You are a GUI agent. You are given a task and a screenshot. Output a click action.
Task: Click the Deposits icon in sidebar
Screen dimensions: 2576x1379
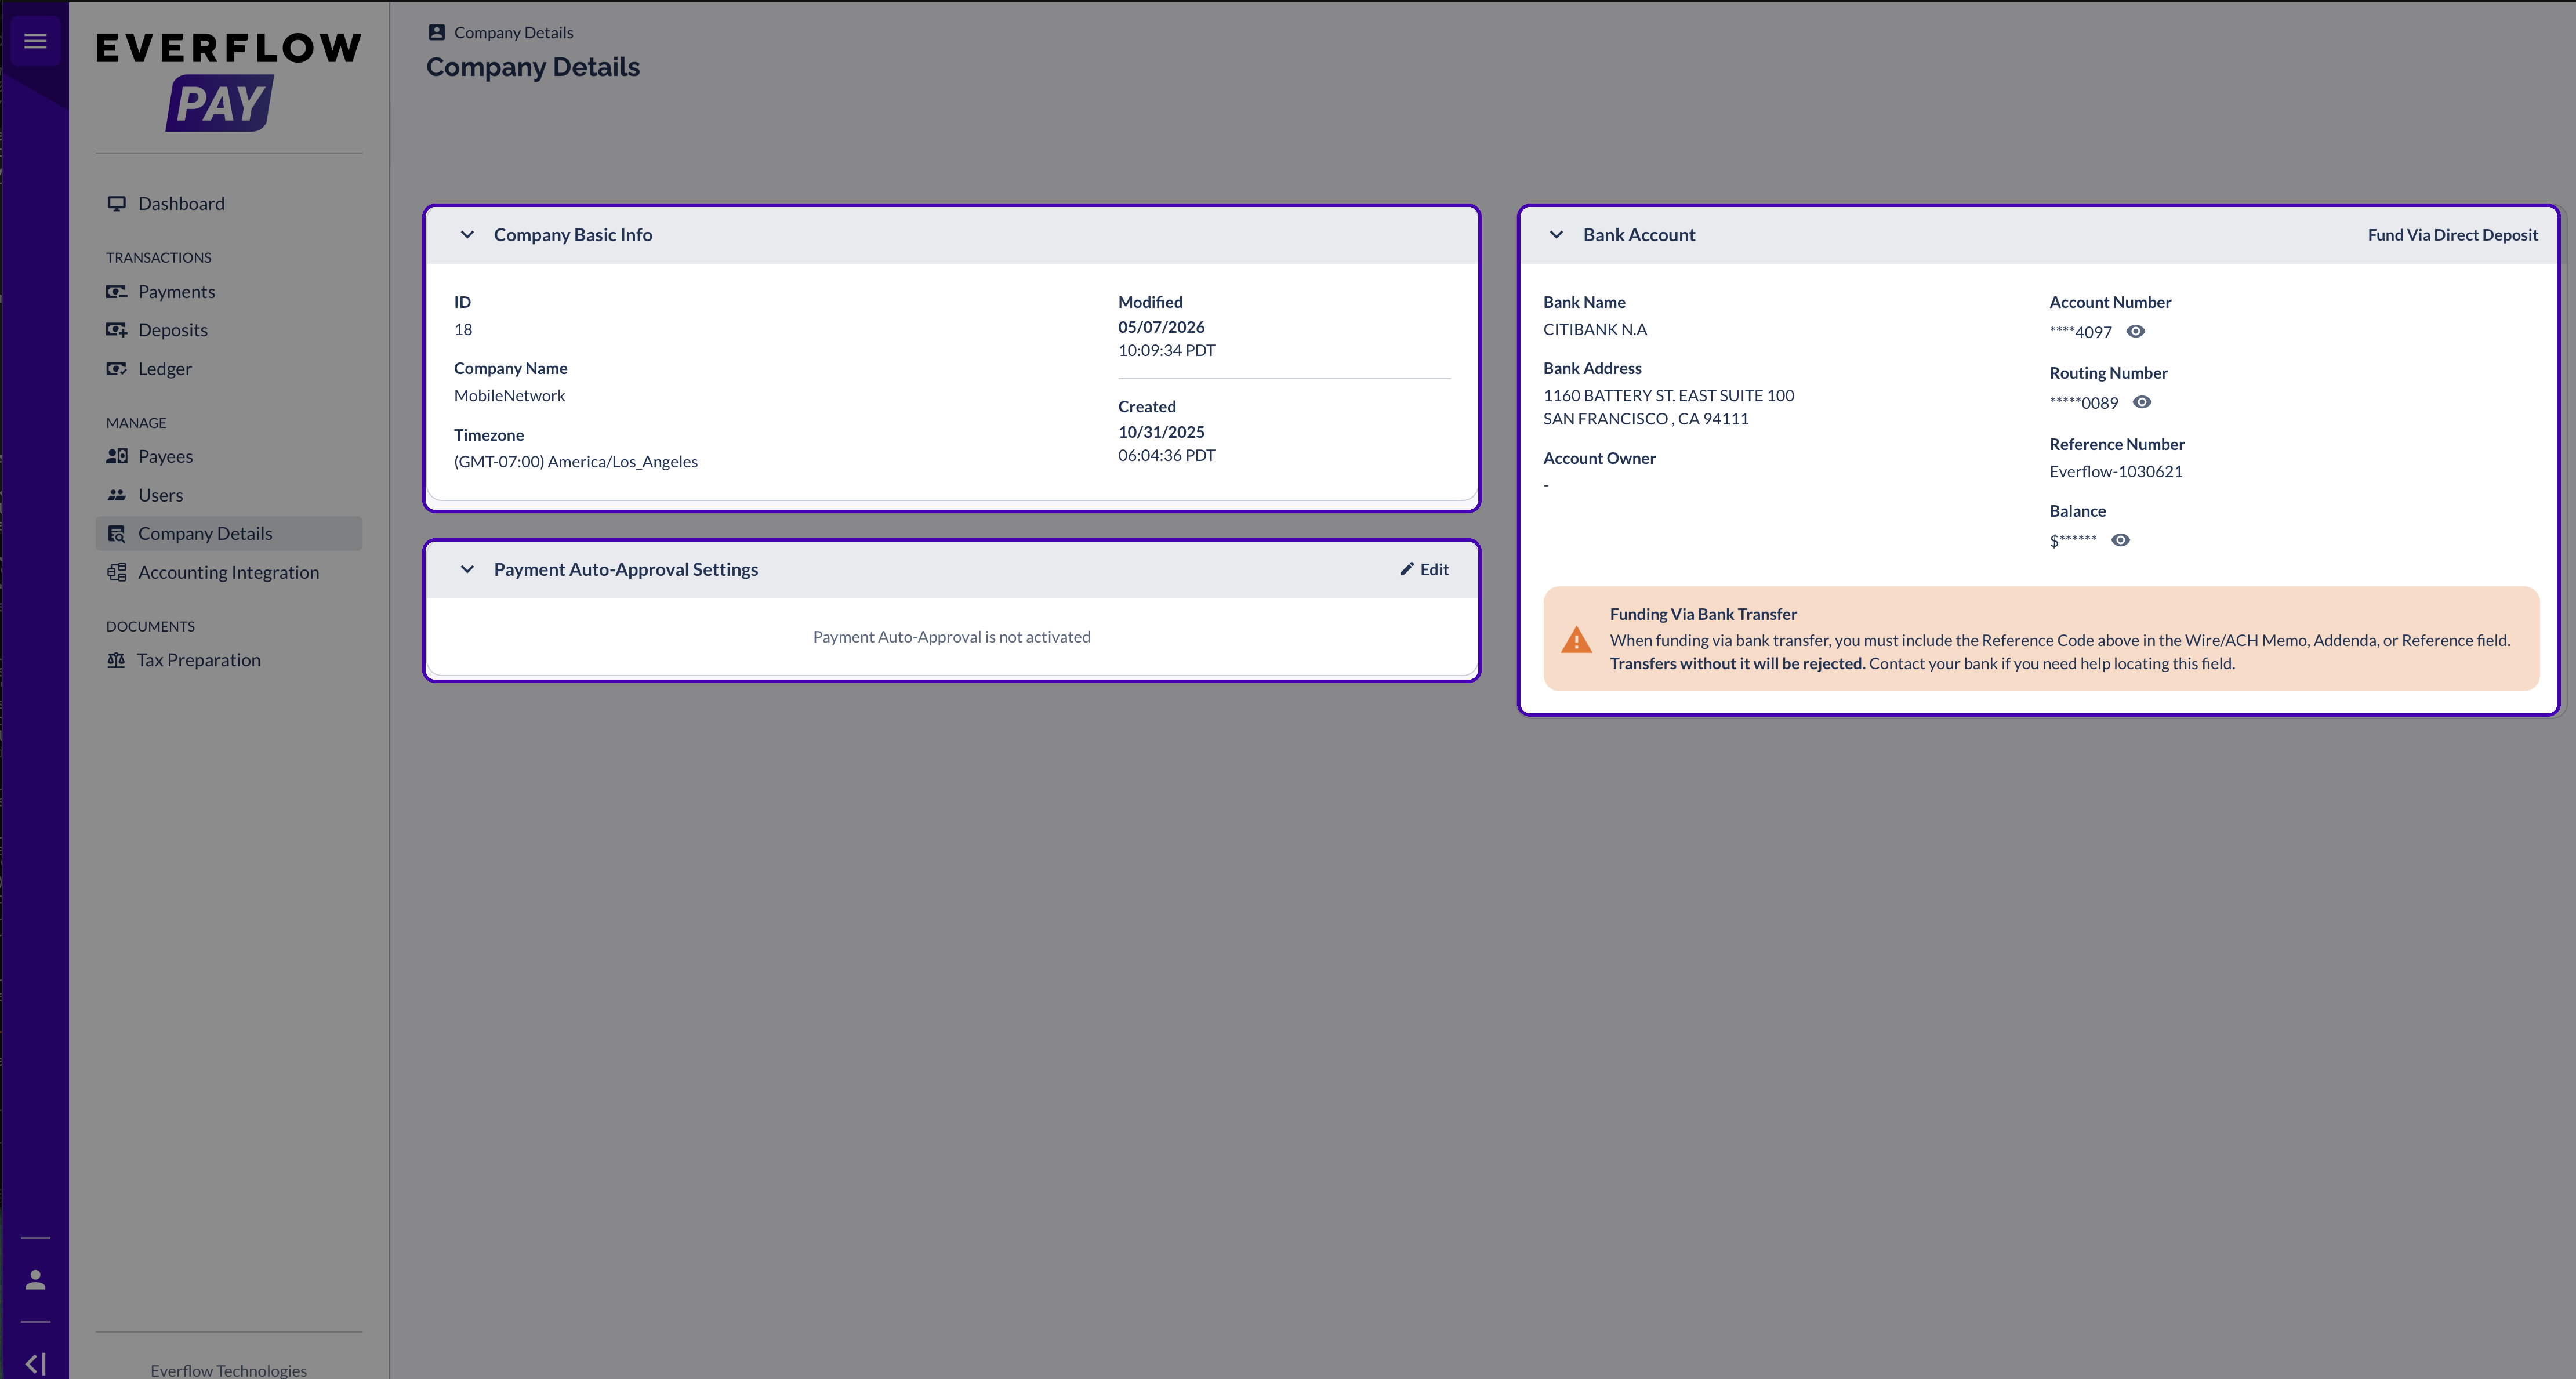[117, 330]
